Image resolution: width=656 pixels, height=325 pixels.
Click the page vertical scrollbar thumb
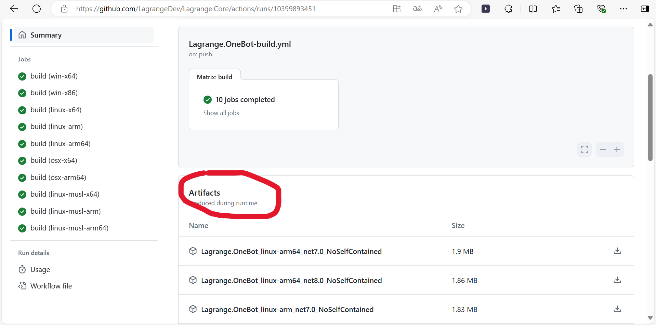point(650,118)
